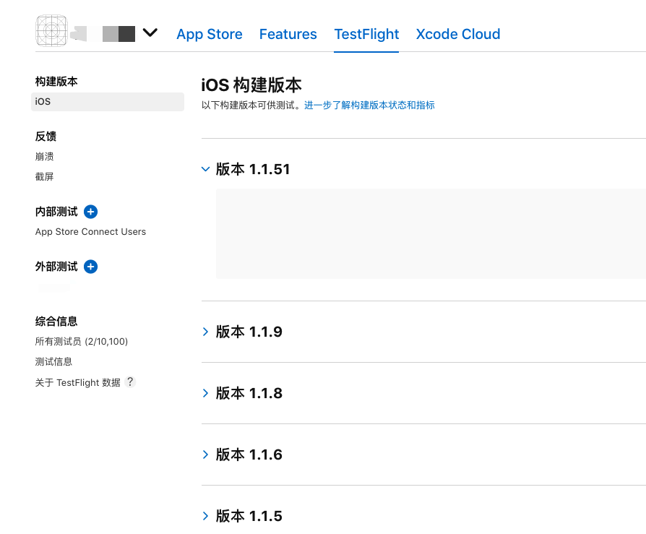The height and width of the screenshot is (534, 646).
Task: Collapse the 版本 1.1.51 section
Action: (x=205, y=168)
